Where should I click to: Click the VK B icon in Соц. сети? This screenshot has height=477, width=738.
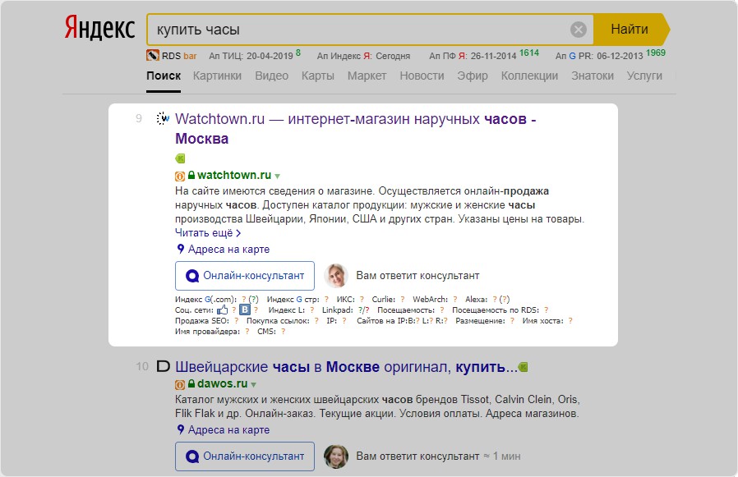245,310
